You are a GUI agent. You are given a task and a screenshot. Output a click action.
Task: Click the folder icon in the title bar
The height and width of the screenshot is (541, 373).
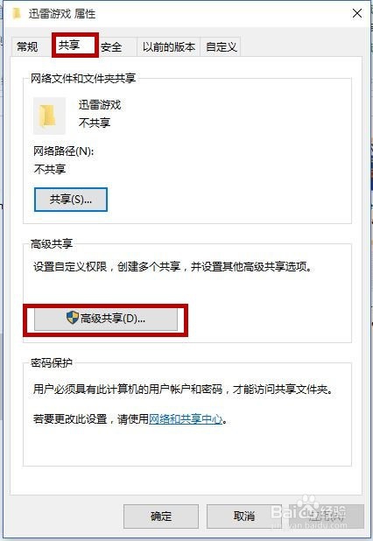click(x=17, y=14)
